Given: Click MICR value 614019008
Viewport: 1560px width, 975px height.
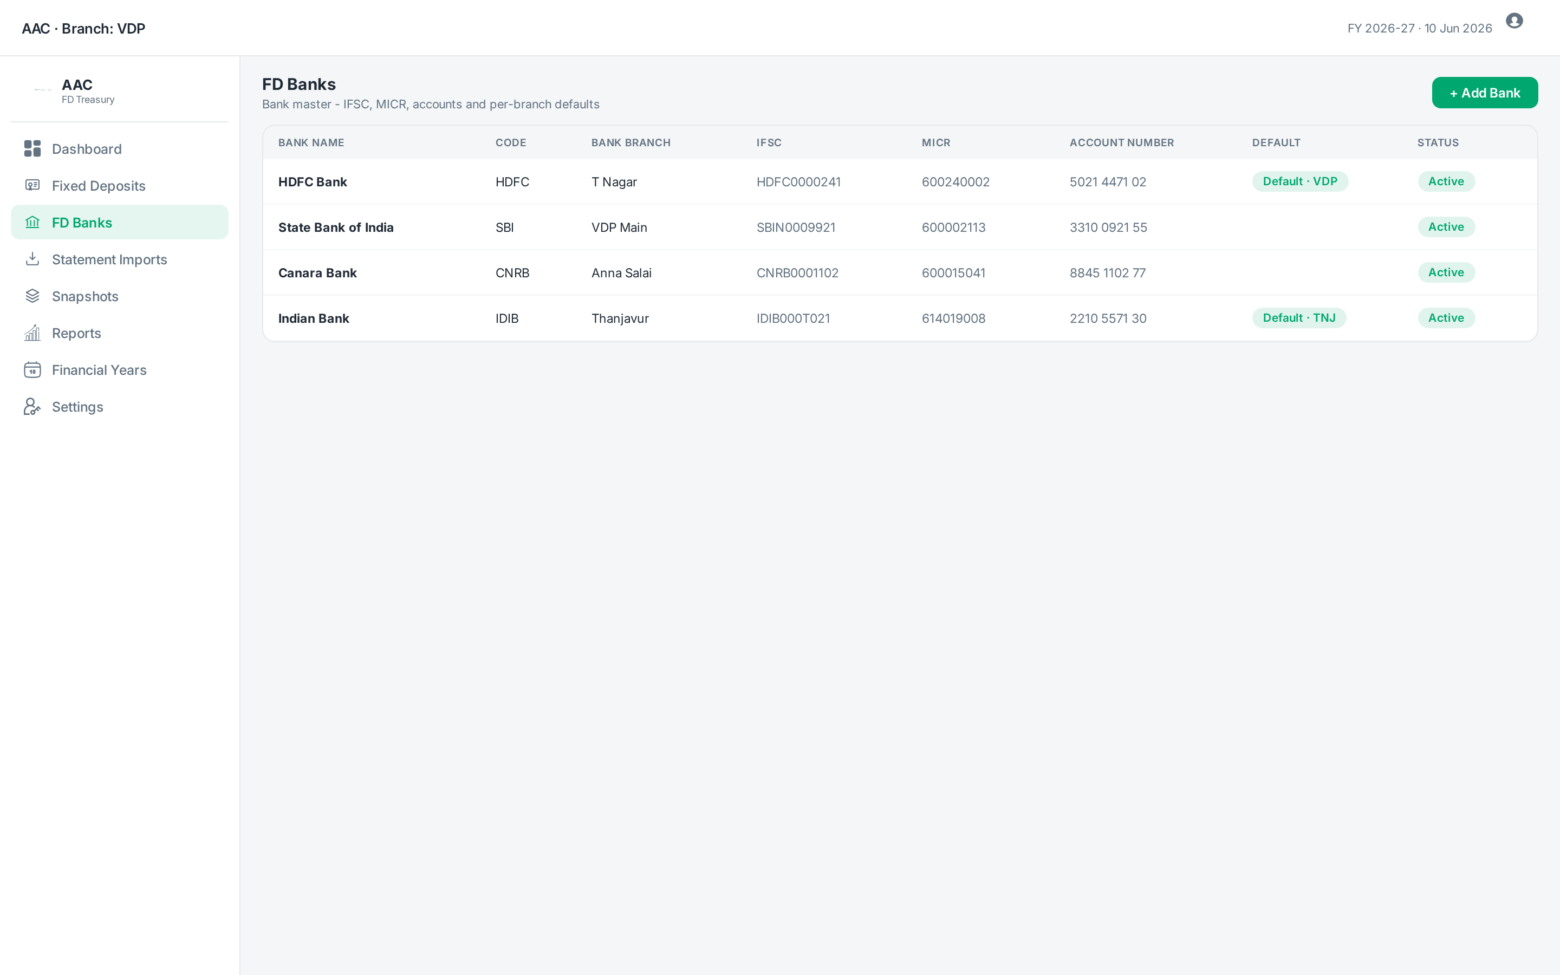Looking at the screenshot, I should [x=953, y=318].
